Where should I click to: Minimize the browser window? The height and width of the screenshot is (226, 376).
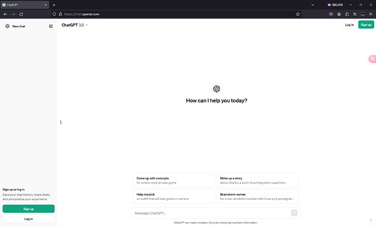coord(351,5)
